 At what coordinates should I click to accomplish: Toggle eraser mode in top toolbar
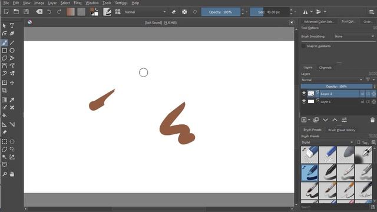(x=174, y=12)
